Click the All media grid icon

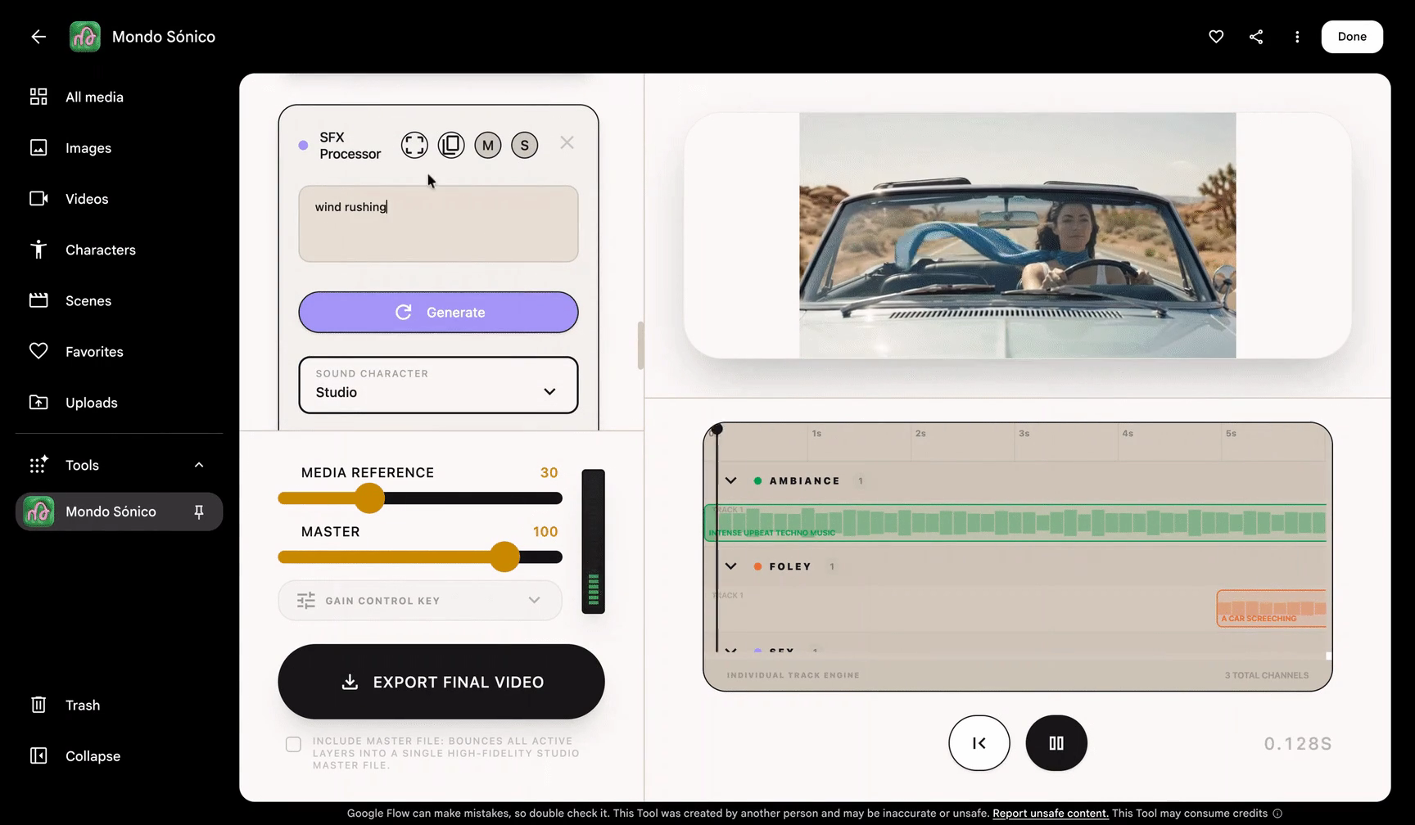[38, 97]
